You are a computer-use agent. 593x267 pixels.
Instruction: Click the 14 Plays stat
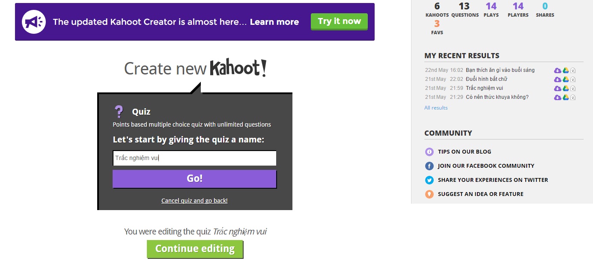coord(491,10)
